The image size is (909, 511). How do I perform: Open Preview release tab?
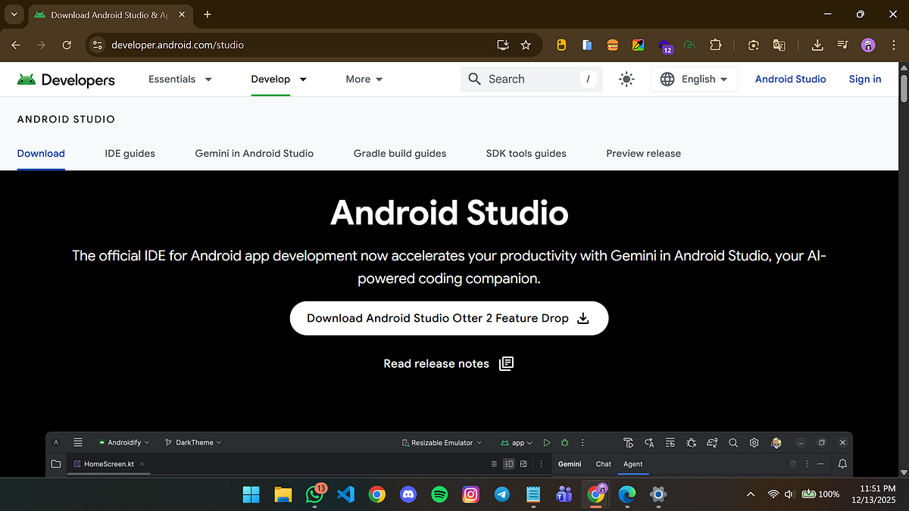643,153
